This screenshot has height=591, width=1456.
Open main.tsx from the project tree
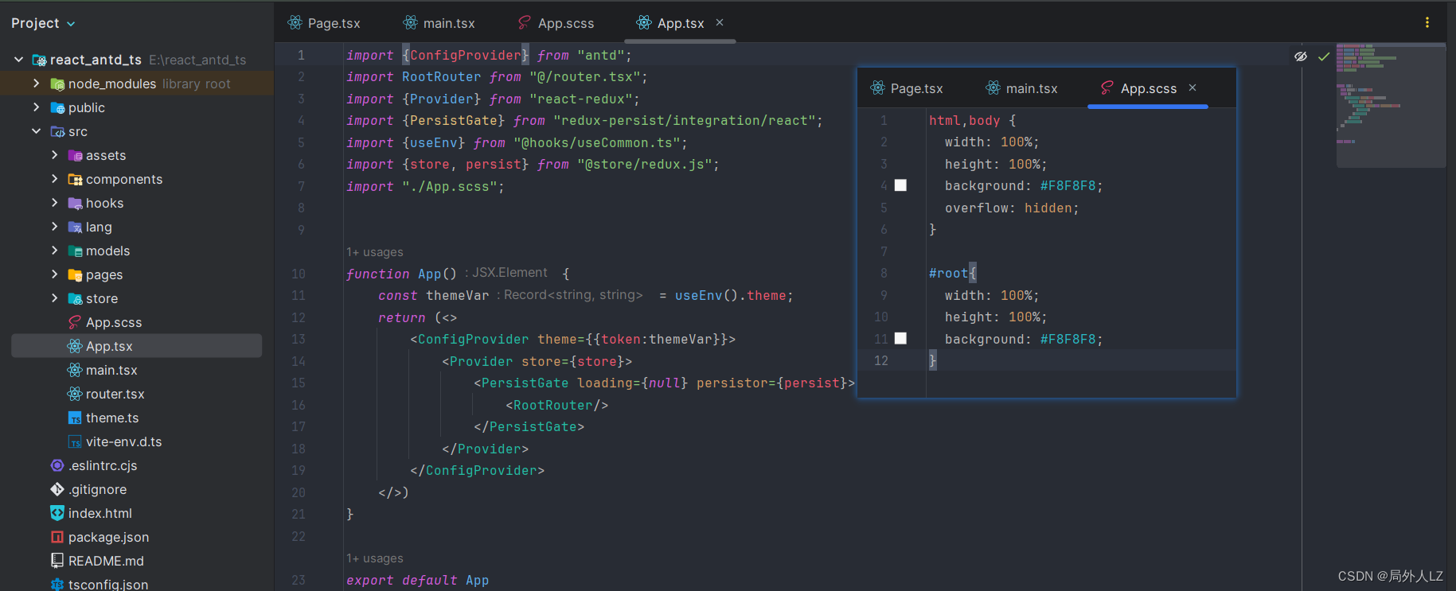point(111,370)
